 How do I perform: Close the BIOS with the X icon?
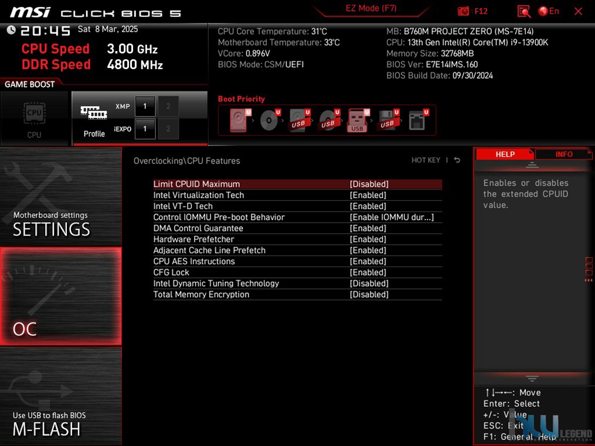(579, 11)
